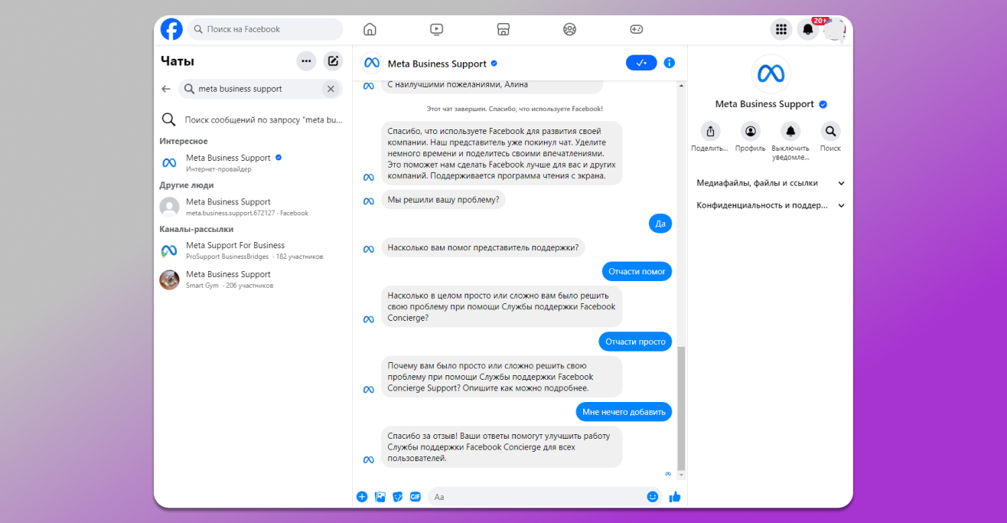Open the apps grid menu
The width and height of the screenshot is (1007, 523).
(781, 29)
